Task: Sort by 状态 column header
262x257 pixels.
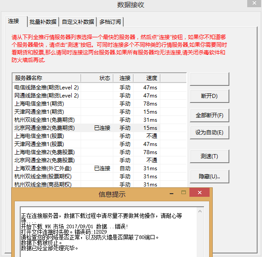Action: tap(97, 78)
